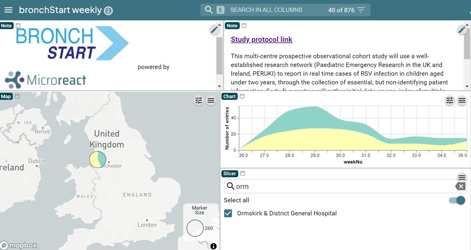Select the Chart panel tab
This screenshot has width=471, height=250.
[229, 96]
